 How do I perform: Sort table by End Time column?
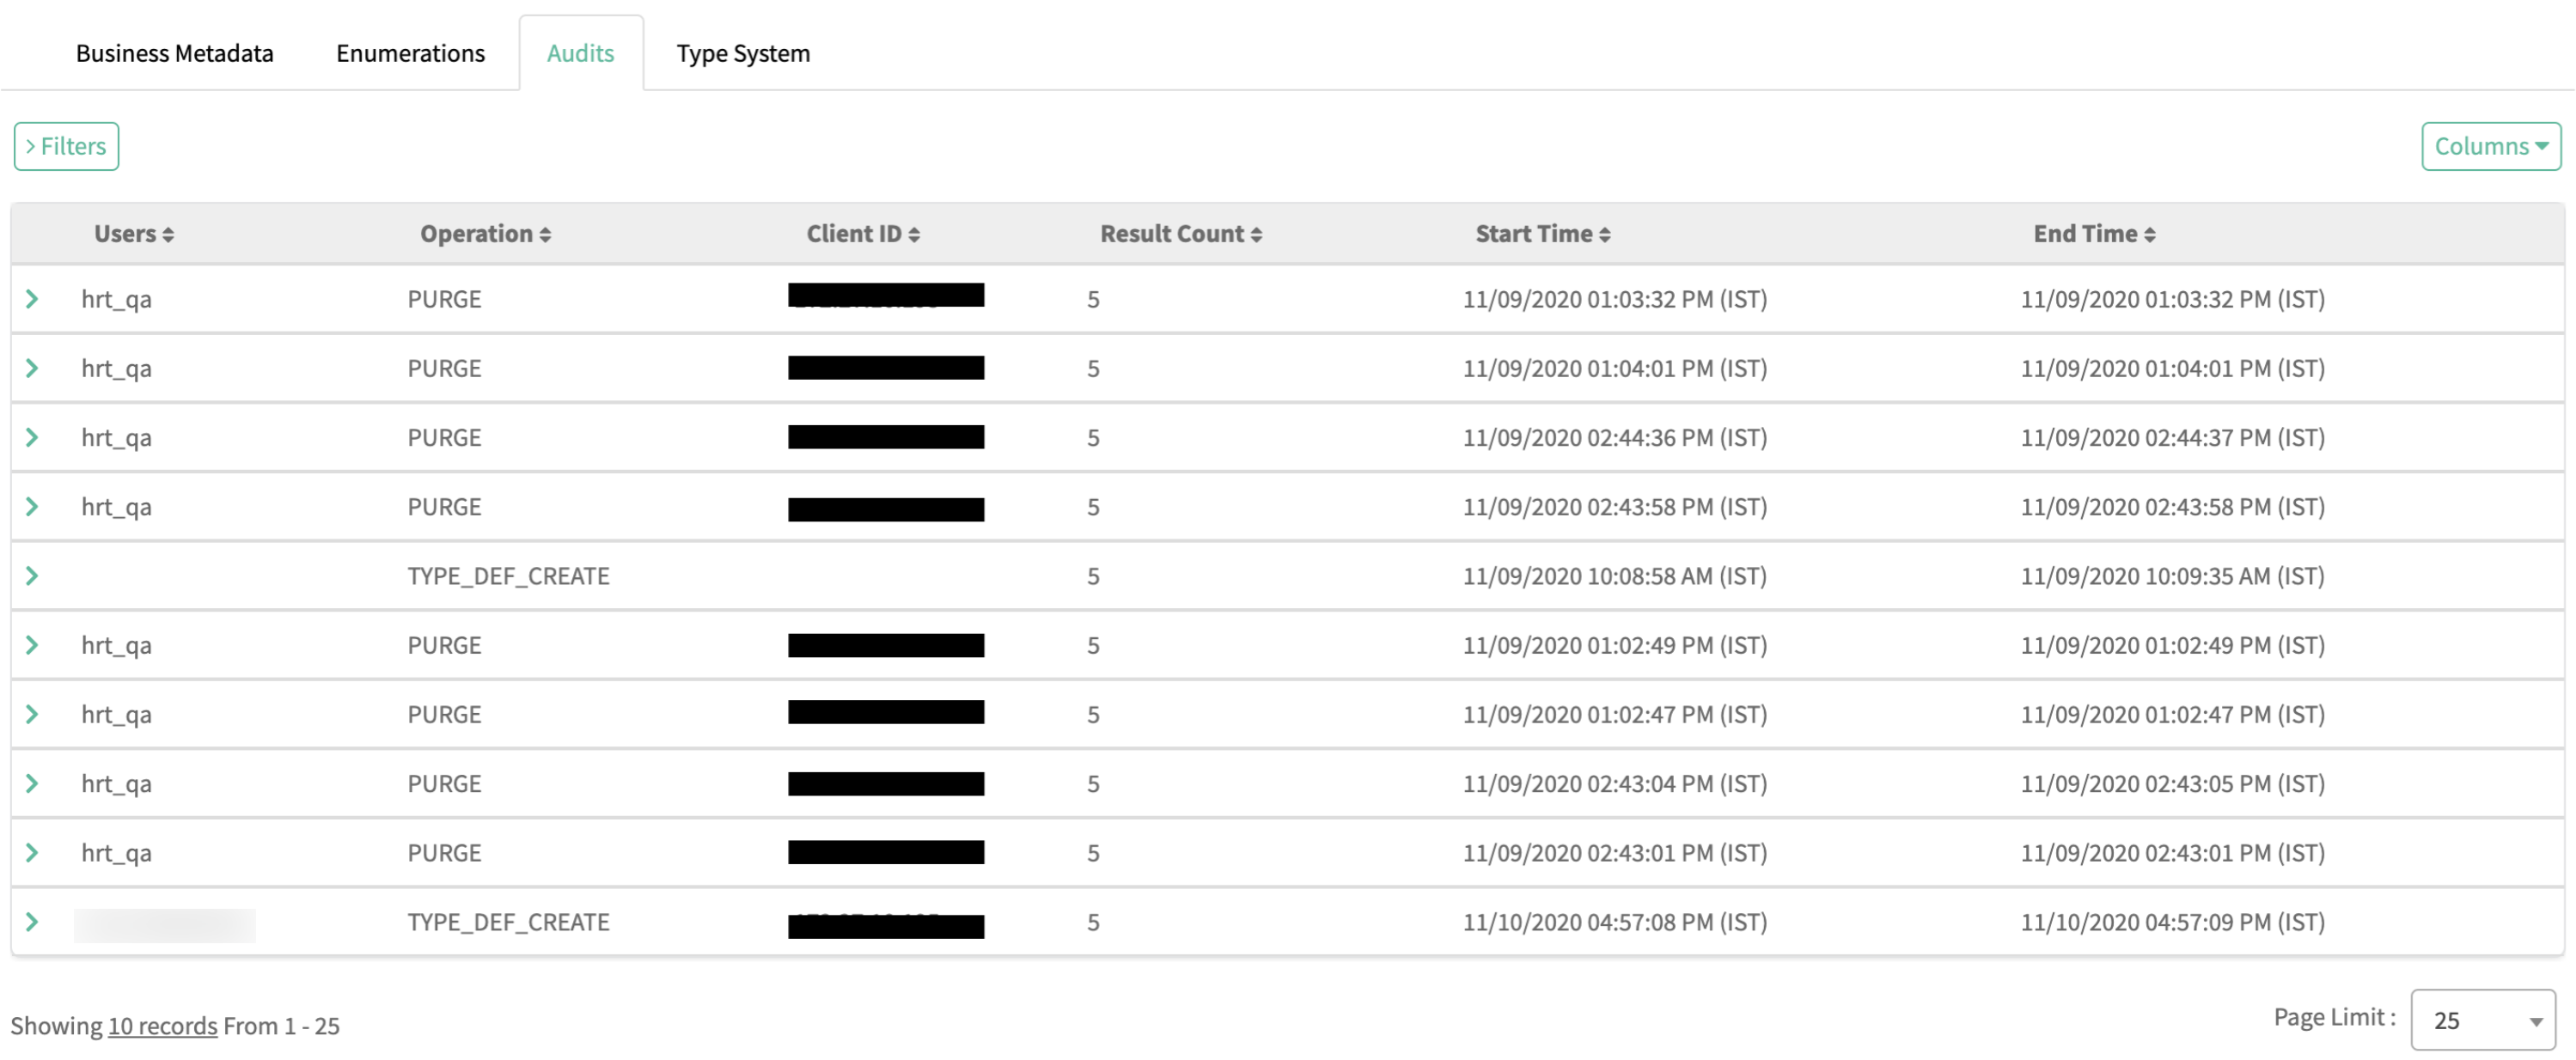point(2093,234)
